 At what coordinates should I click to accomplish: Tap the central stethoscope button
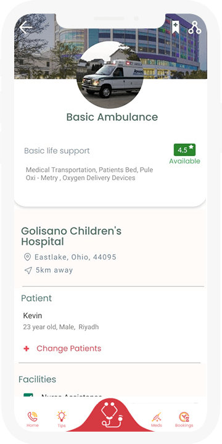pos(112,415)
